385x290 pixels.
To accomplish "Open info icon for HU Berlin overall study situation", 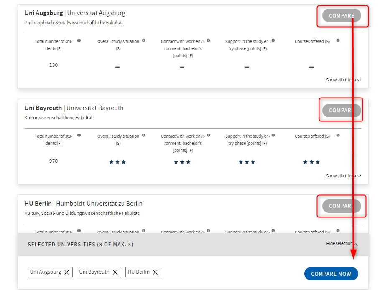I will [144, 231].
